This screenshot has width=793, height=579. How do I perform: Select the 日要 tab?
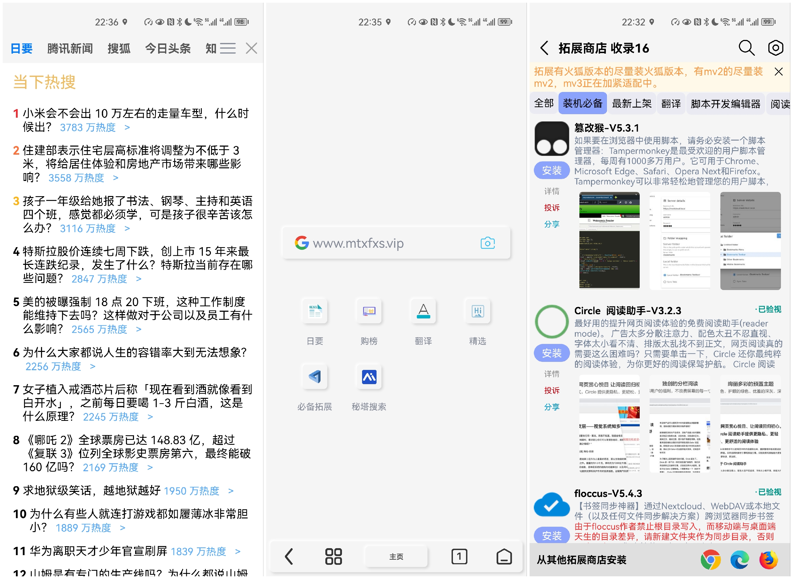click(x=21, y=48)
